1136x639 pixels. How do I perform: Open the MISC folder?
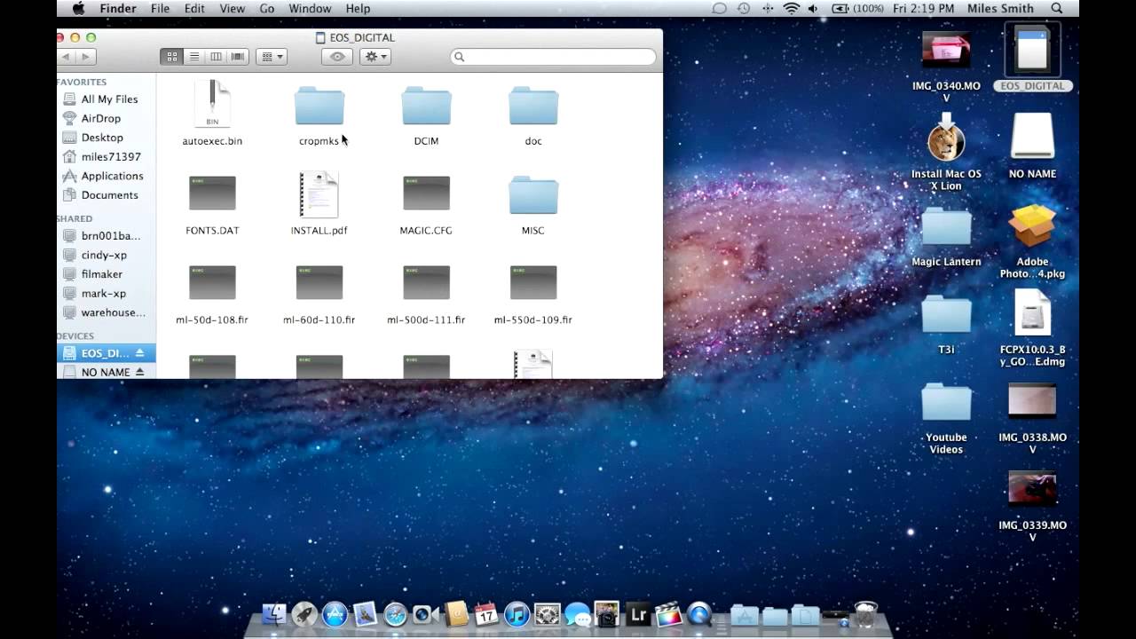[x=533, y=195]
